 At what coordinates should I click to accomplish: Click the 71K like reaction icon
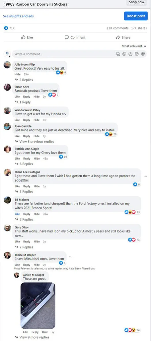pyautogui.click(x=6, y=28)
